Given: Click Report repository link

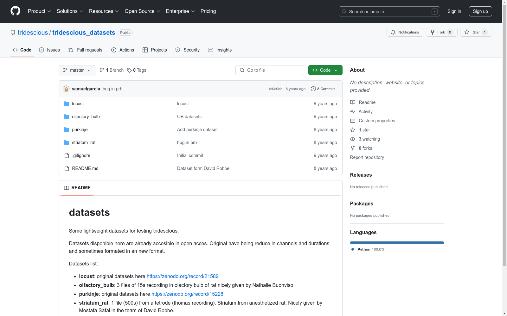Looking at the screenshot, I should [x=367, y=157].
